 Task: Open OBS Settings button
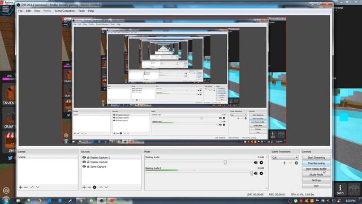(316, 180)
